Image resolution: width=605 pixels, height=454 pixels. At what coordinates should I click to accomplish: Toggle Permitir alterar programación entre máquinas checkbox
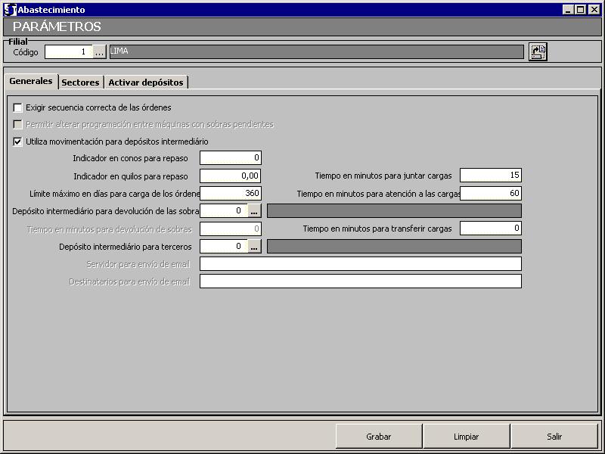tap(18, 124)
